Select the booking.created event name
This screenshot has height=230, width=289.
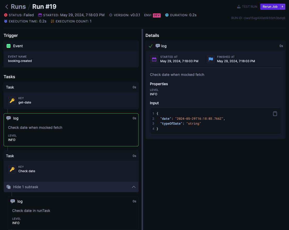(20, 61)
